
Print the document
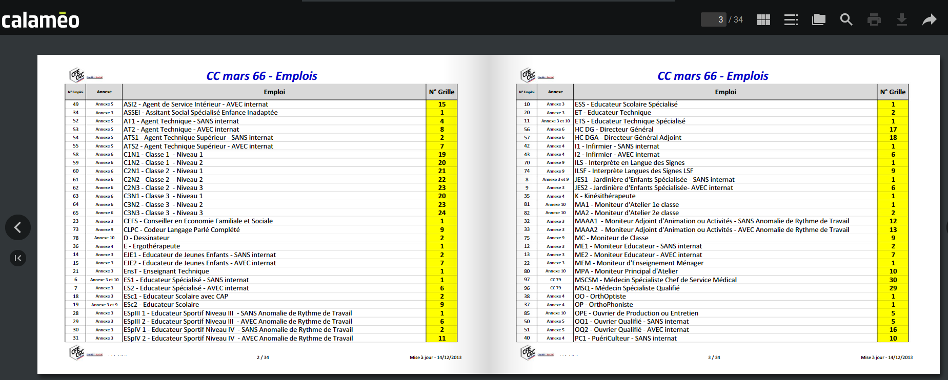coord(874,20)
